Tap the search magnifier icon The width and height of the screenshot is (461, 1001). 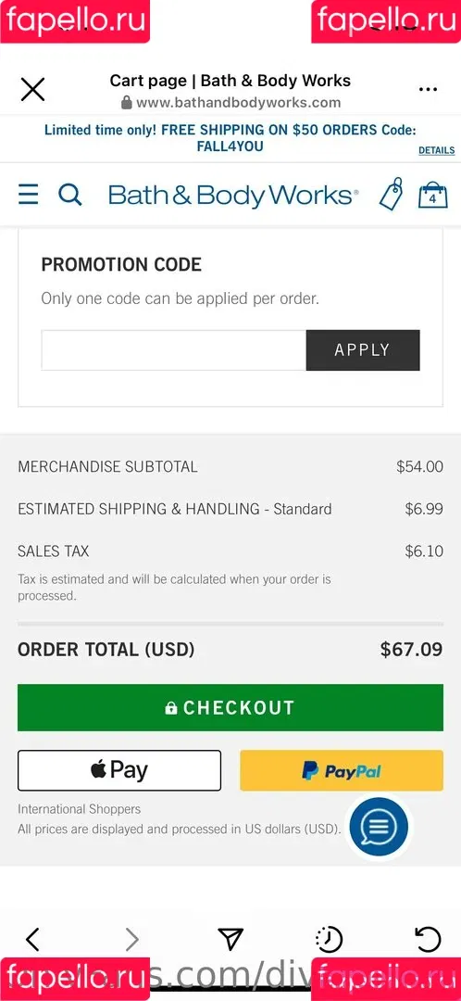[70, 194]
